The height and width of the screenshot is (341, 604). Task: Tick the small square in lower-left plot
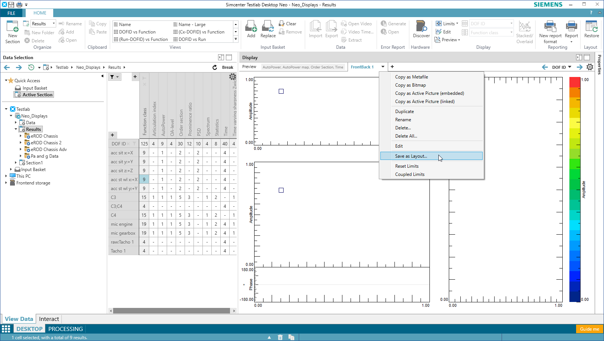click(281, 190)
